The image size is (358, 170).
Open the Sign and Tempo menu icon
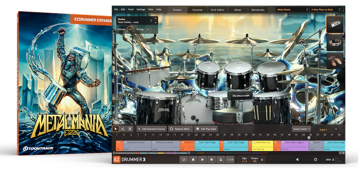coord(262,160)
